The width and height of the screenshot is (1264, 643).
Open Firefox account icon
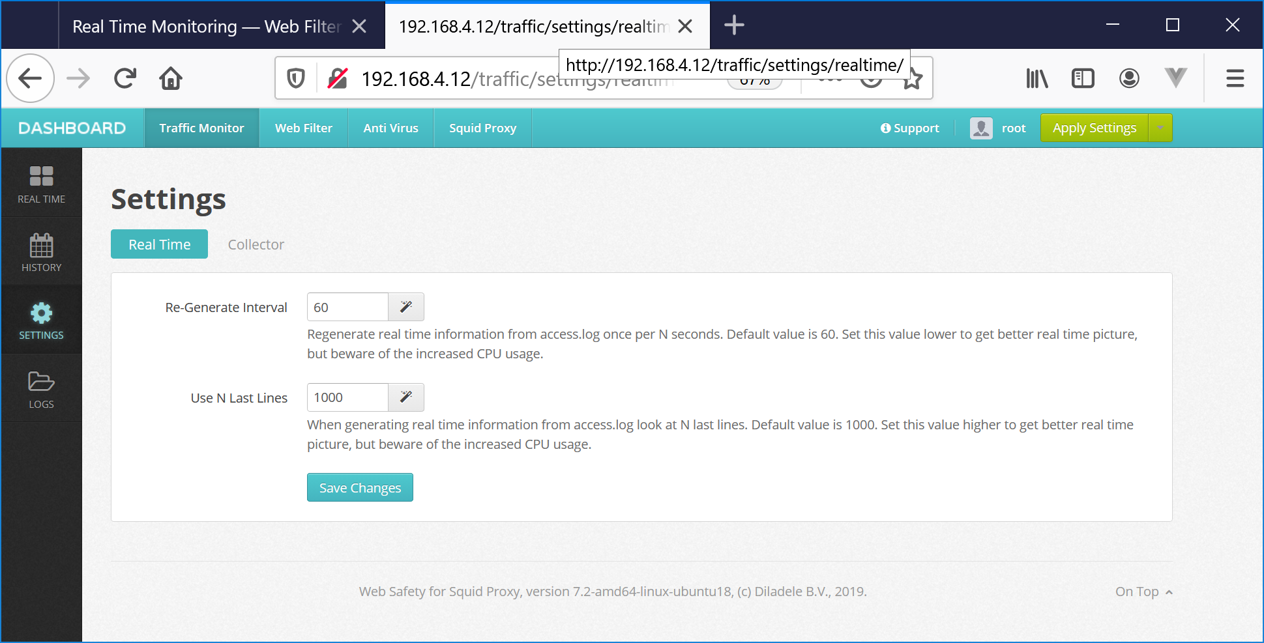(1129, 79)
